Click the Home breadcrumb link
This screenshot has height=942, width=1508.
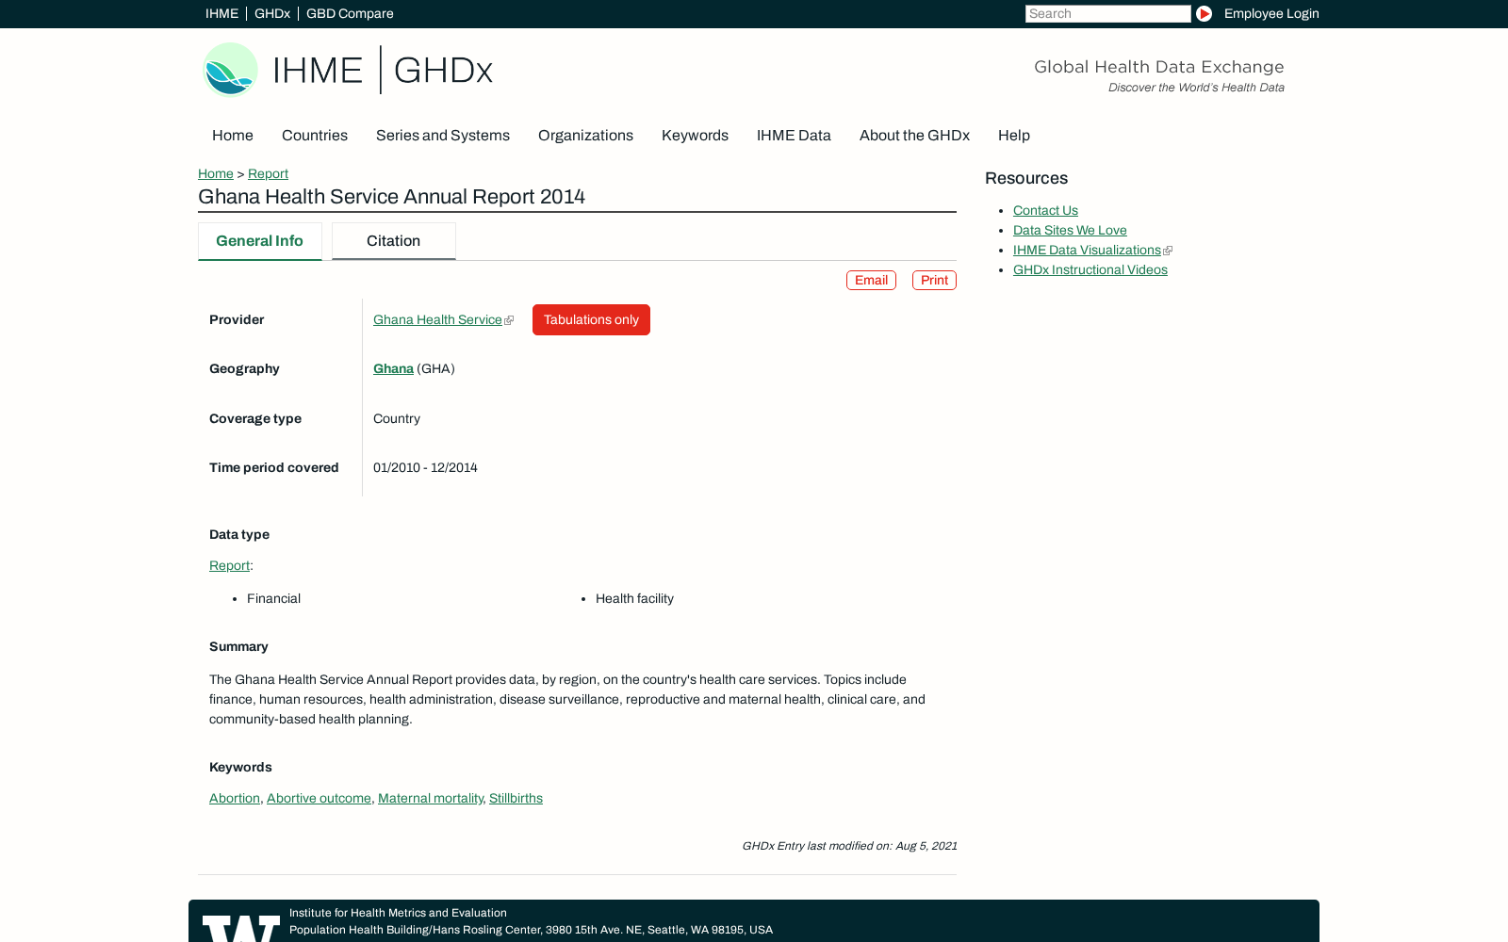click(x=216, y=173)
